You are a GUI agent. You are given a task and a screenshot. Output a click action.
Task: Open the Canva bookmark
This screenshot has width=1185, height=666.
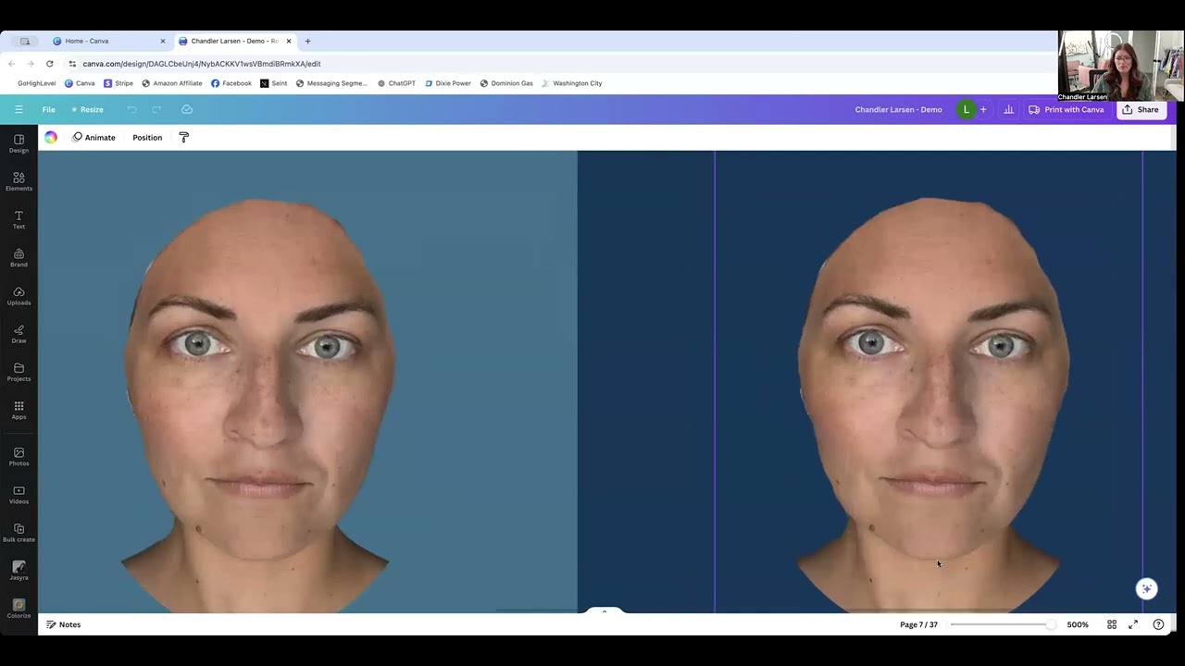coord(80,83)
